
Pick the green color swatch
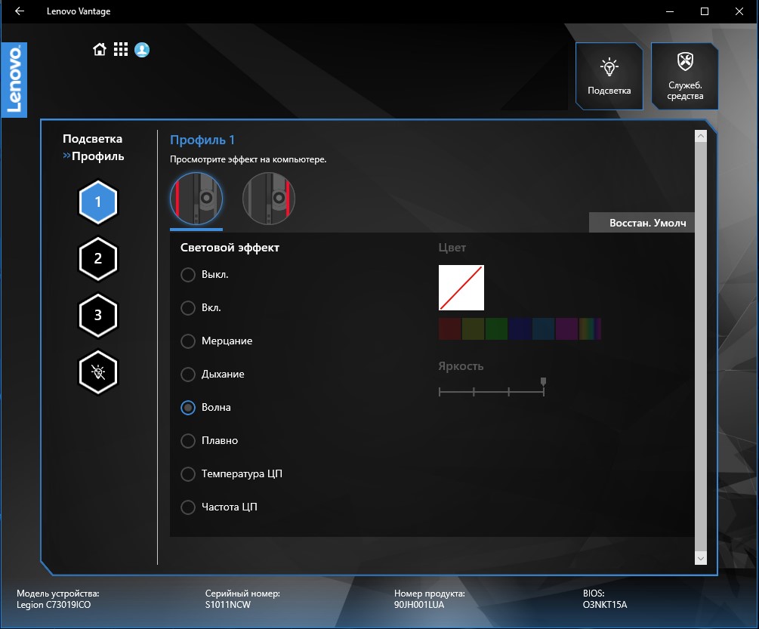pos(496,329)
